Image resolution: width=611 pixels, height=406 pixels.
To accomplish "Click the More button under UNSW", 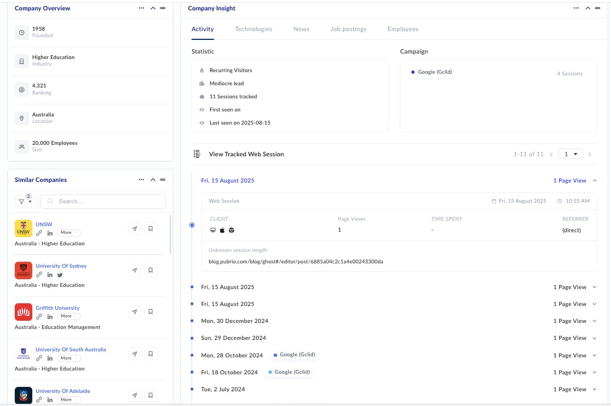I will 68,233.
